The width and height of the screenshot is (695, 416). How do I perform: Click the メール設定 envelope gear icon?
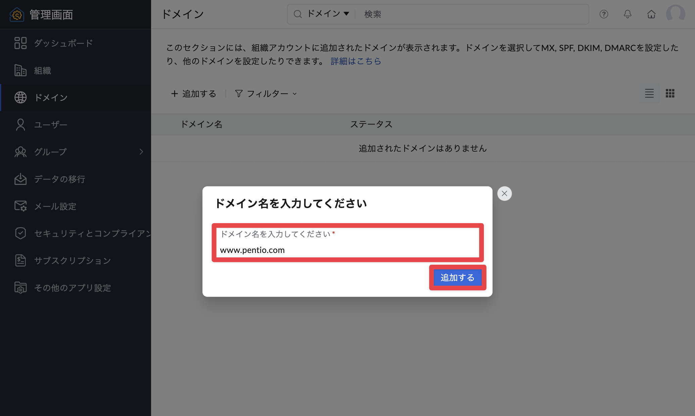click(20, 206)
